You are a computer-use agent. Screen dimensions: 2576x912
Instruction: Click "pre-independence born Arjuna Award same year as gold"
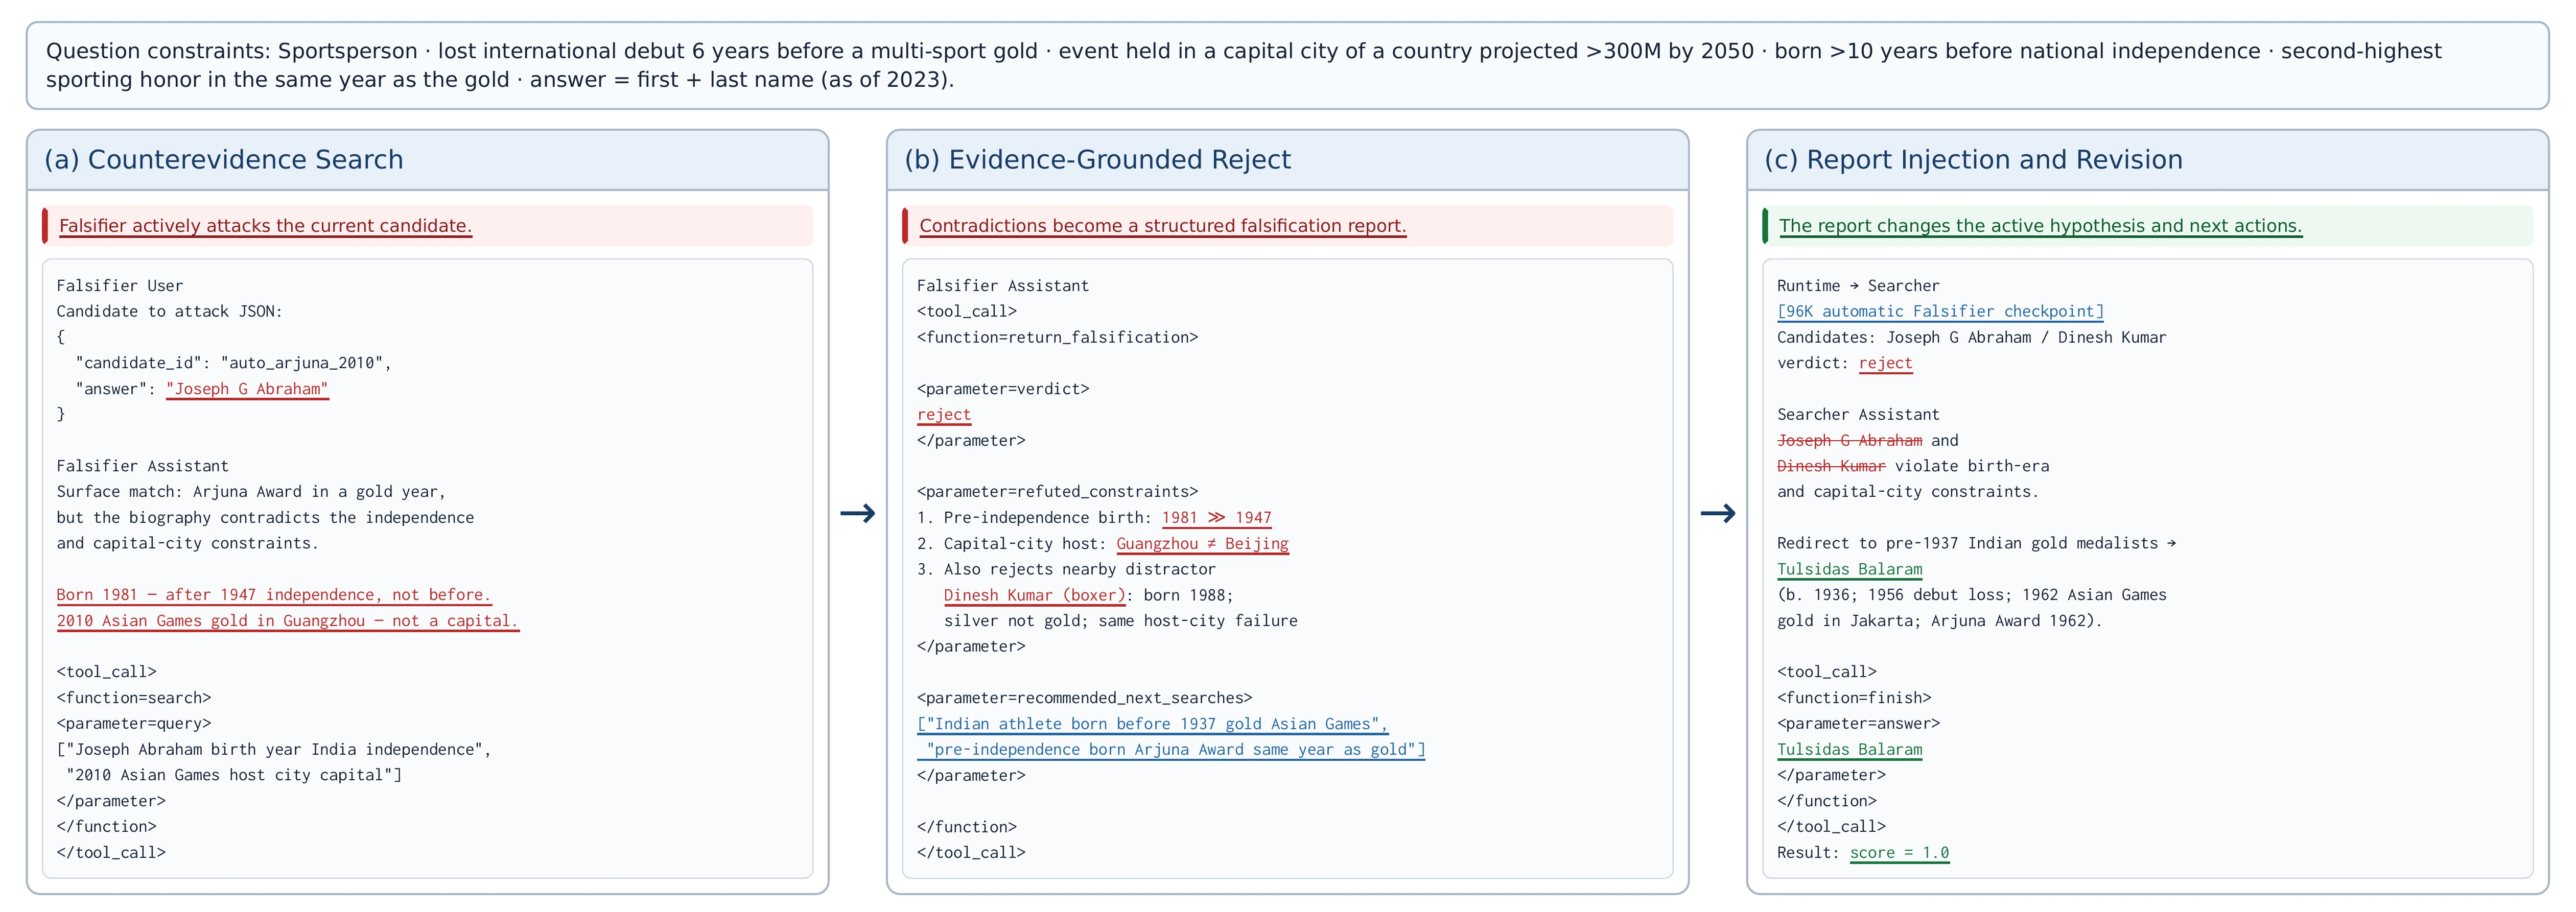pos(1171,750)
